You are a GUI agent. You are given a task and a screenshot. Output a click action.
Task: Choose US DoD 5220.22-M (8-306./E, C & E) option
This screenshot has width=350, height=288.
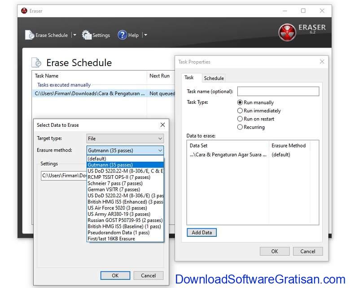point(125,171)
